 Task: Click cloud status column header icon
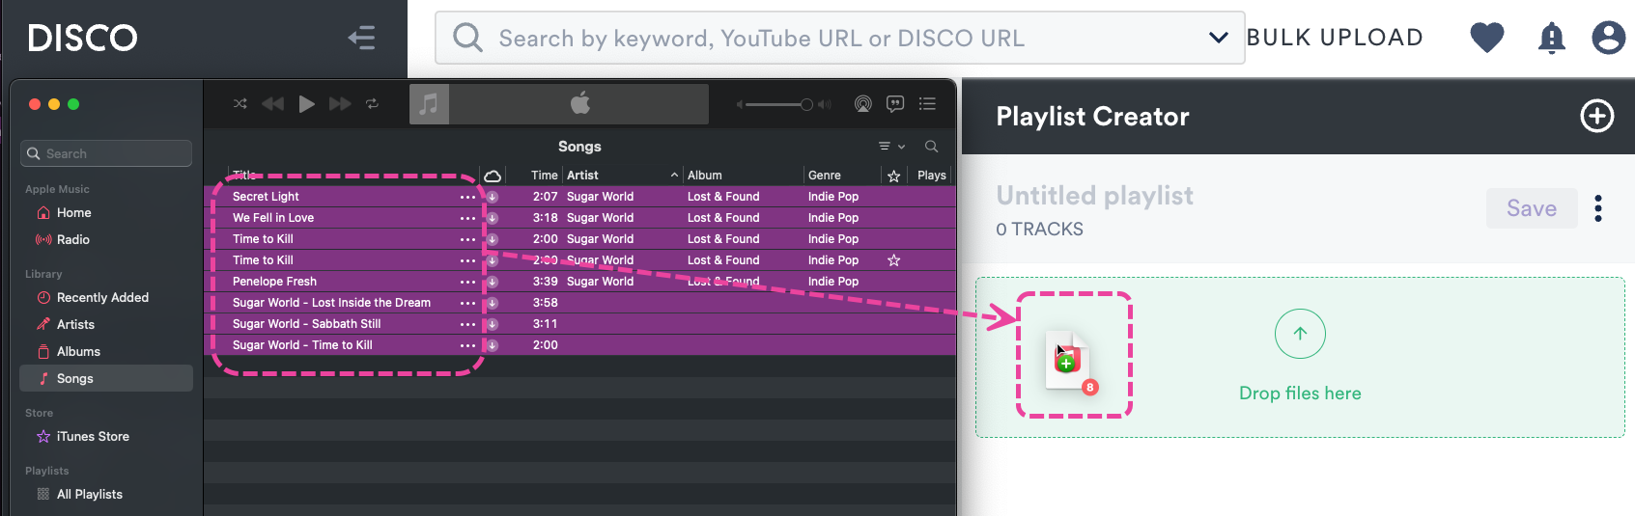pyautogui.click(x=493, y=176)
